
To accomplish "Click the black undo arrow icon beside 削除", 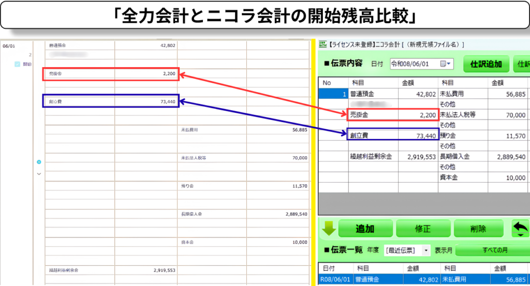I will [520, 228].
